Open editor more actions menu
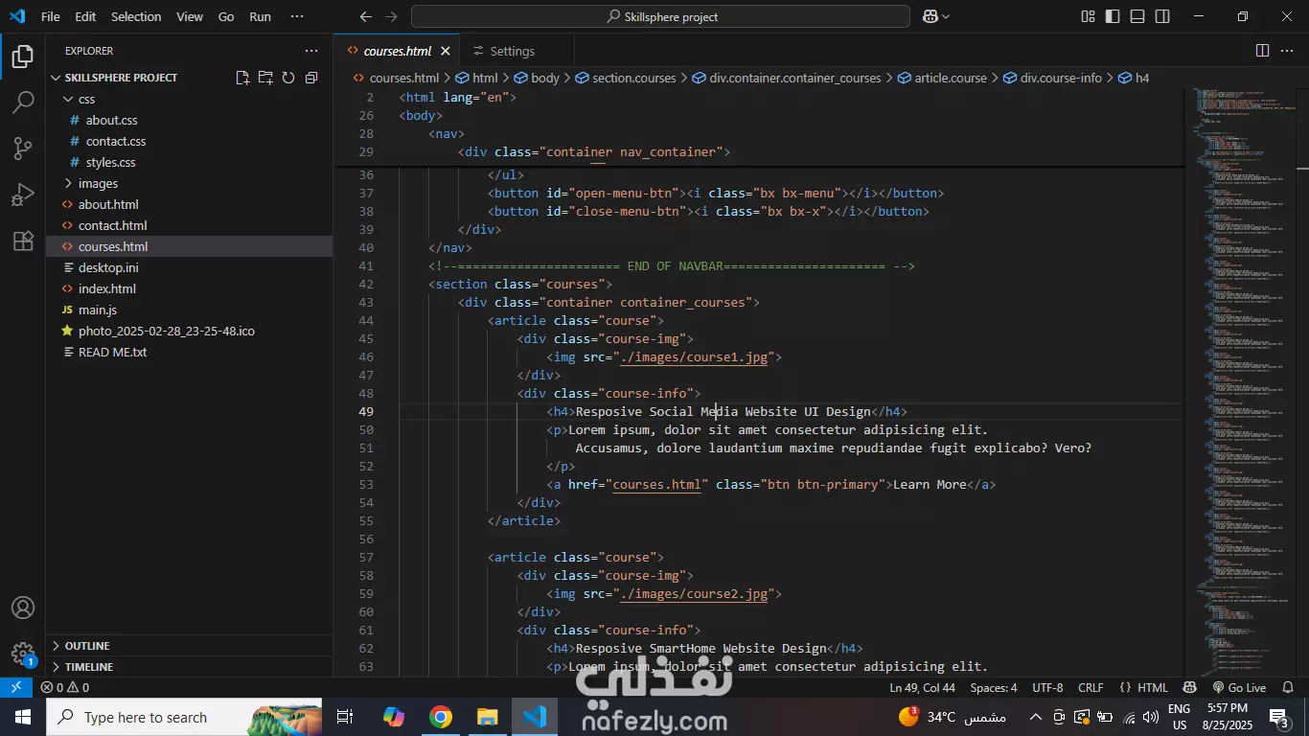This screenshot has width=1309, height=736. pos(1289,51)
